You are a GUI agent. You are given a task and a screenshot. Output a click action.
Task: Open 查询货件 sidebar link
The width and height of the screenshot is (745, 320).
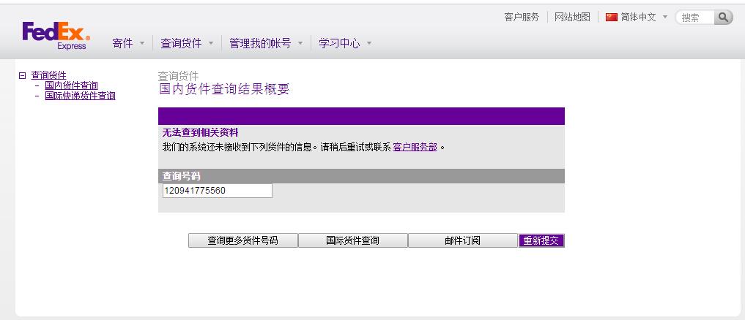pos(48,75)
